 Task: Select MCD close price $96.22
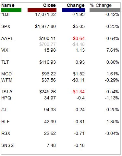coord(49,74)
